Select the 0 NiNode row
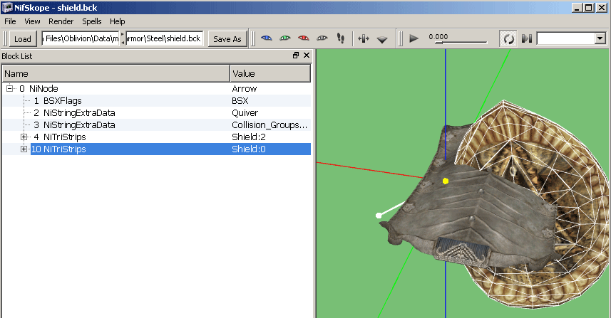Viewport: 611px width, 318px height. pyautogui.click(x=157, y=89)
